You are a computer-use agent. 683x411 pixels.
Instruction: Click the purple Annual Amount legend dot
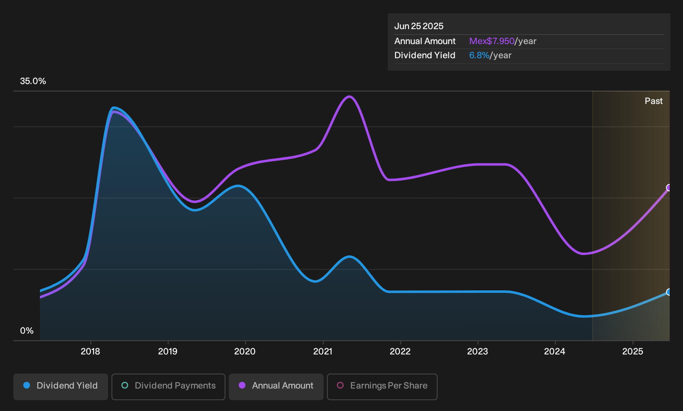(242, 386)
